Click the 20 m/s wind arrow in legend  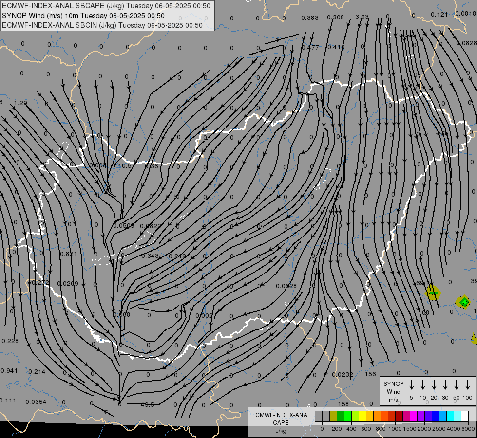coord(434,385)
